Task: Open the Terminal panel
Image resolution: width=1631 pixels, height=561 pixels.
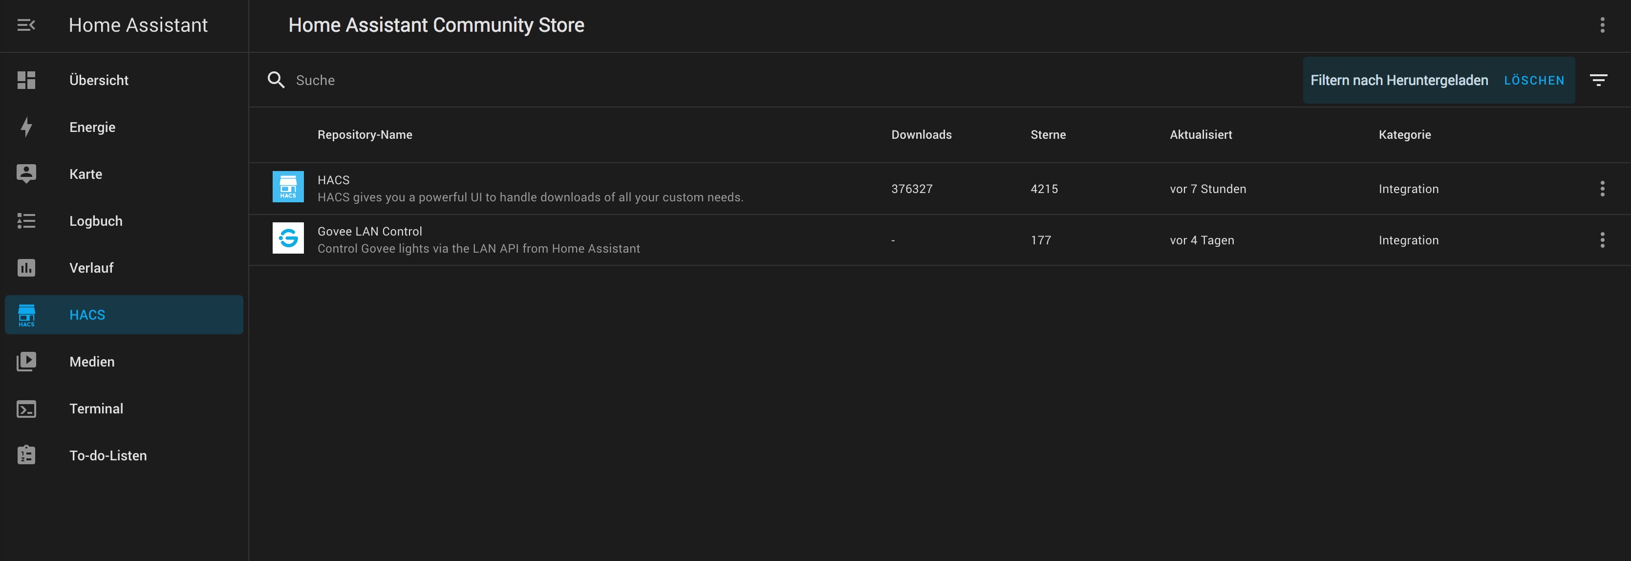Action: coord(96,409)
